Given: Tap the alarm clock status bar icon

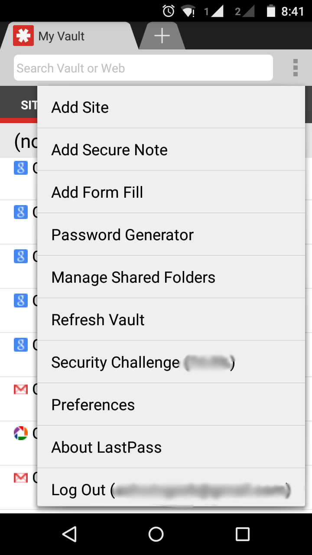Looking at the screenshot, I should 169,11.
